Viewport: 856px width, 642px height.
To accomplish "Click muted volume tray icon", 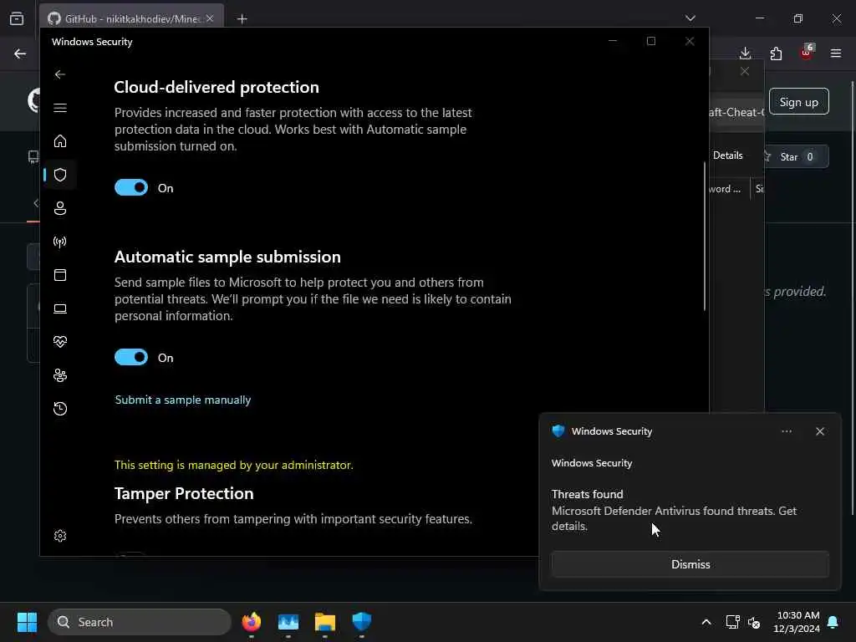I will (x=754, y=622).
